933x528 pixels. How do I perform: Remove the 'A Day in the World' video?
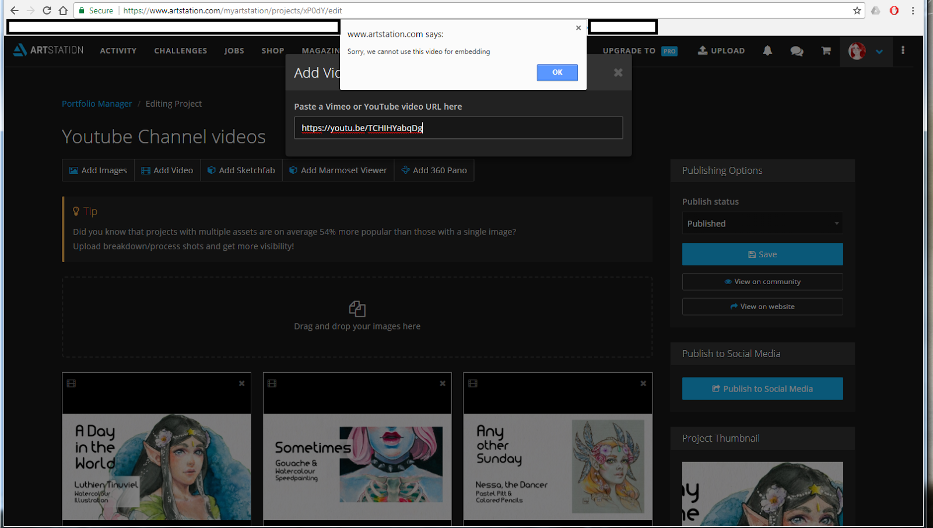241,383
